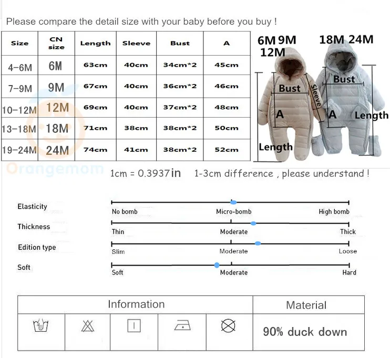The image size is (390, 358).
Task: Click the Edition type slider blue marker
Action: point(258,244)
